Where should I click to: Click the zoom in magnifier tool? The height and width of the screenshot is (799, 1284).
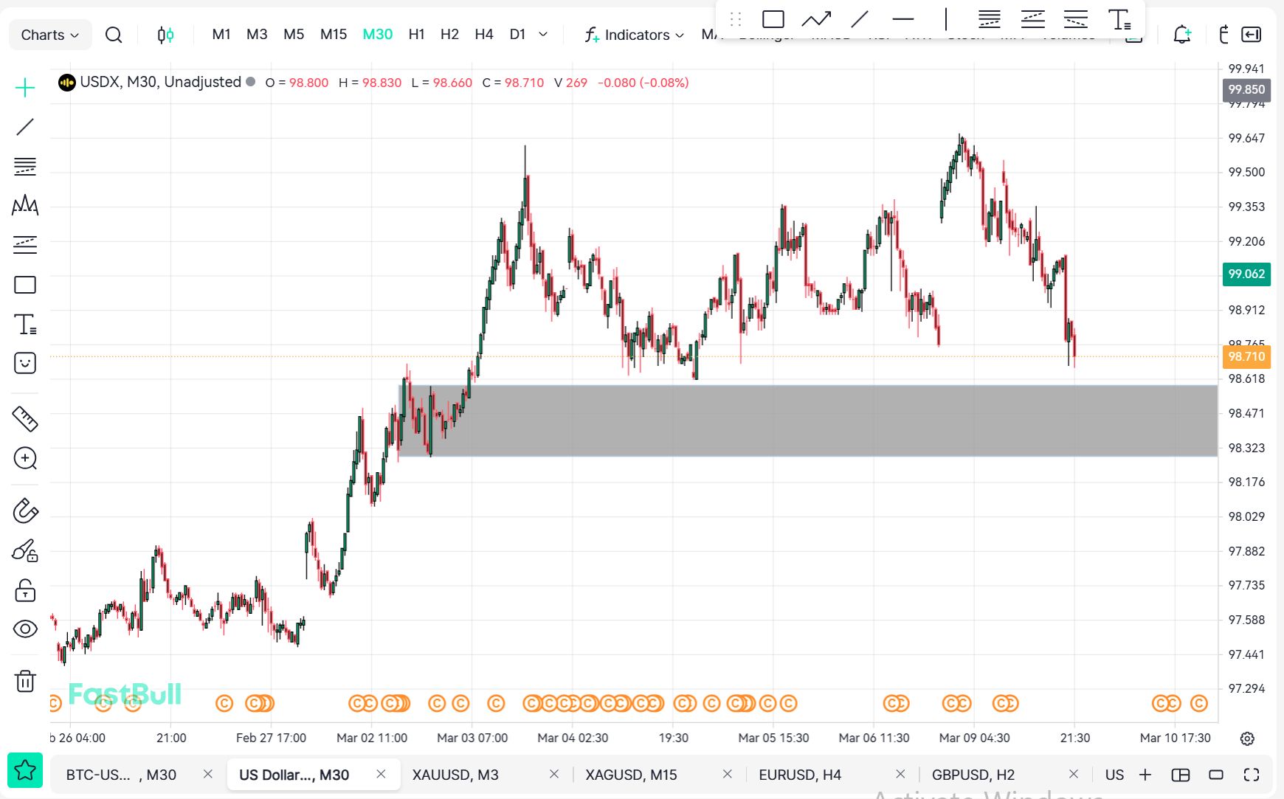25,458
